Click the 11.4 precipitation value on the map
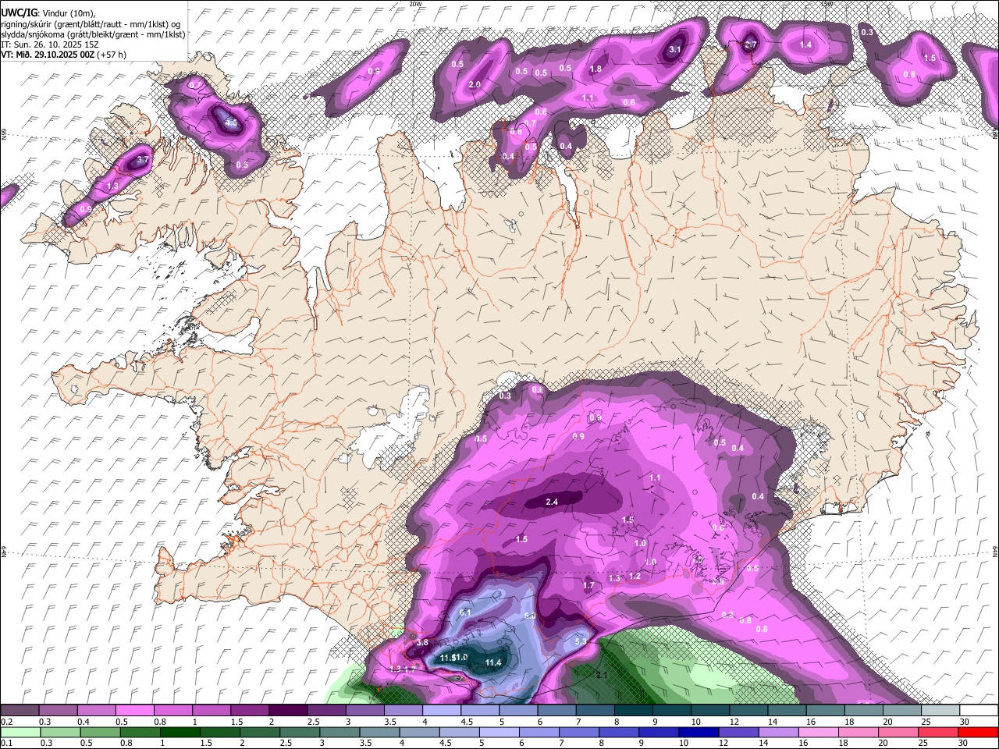 click(492, 662)
